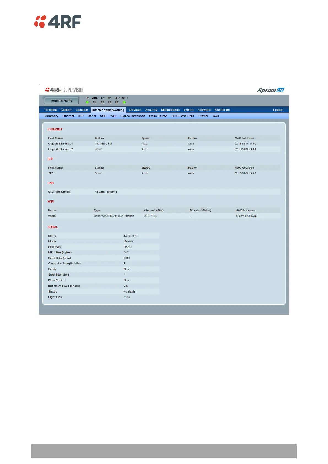The height and width of the screenshot is (464, 328).
Task: Click the WIFI section heading
Action: 51,202
